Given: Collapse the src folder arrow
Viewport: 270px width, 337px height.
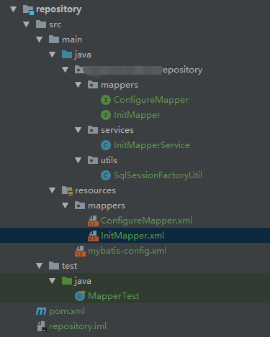Looking at the screenshot, I should 27,24.
